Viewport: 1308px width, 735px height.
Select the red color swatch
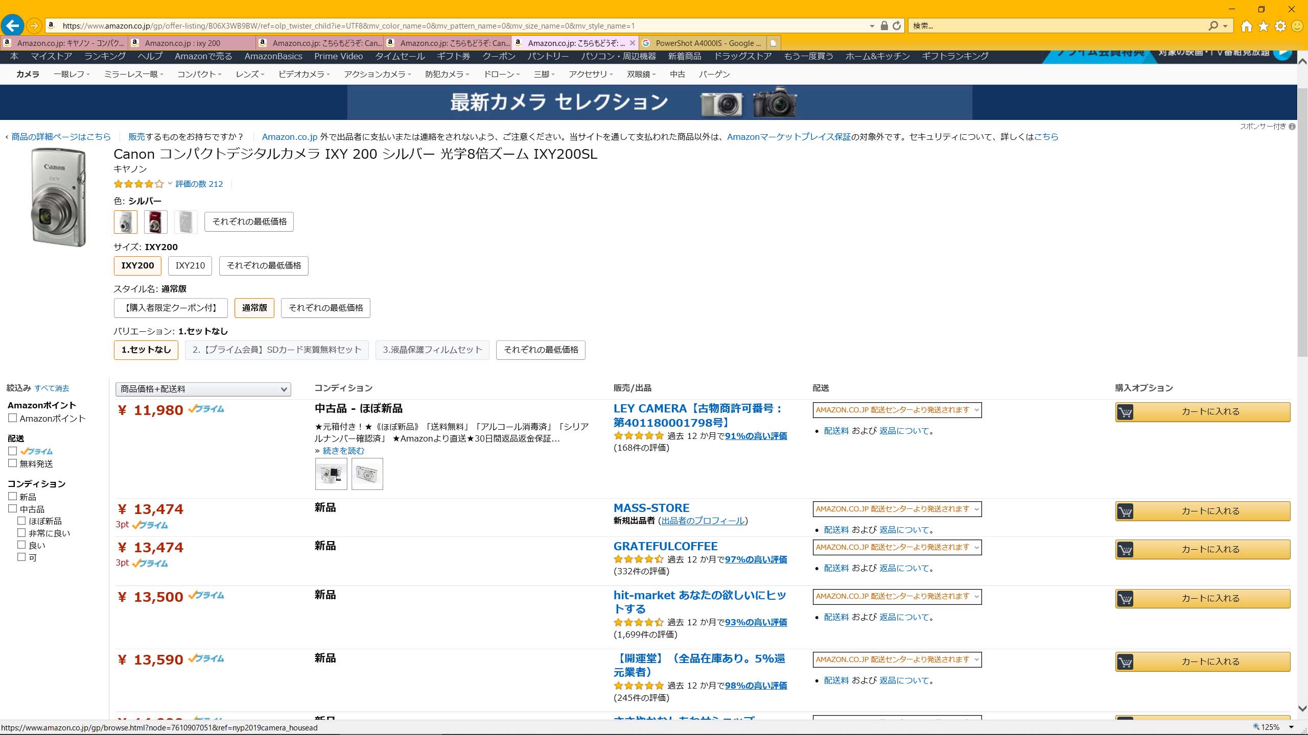155,222
